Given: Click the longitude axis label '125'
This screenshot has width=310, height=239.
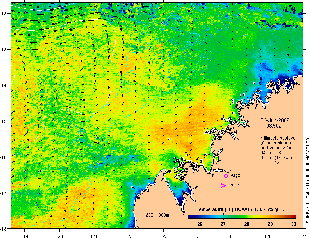Looking at the screenshot, I should pos(233,236).
